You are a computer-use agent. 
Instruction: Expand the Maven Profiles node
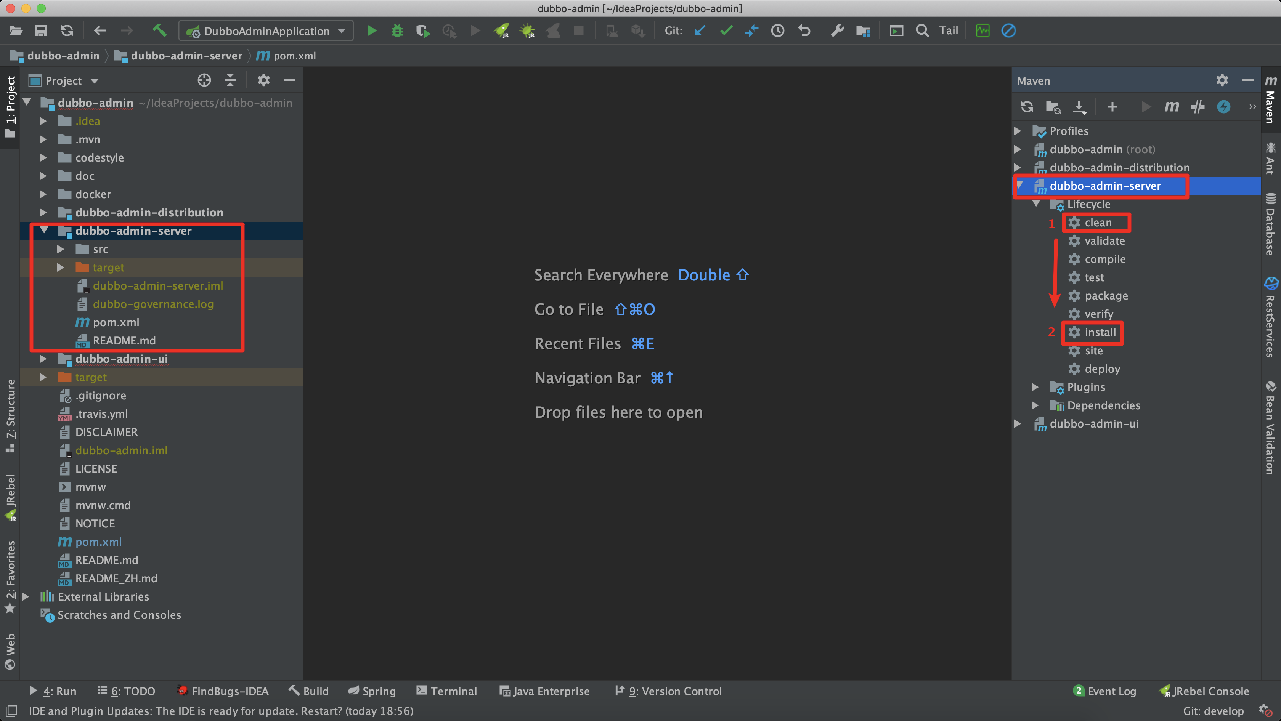[1018, 131]
